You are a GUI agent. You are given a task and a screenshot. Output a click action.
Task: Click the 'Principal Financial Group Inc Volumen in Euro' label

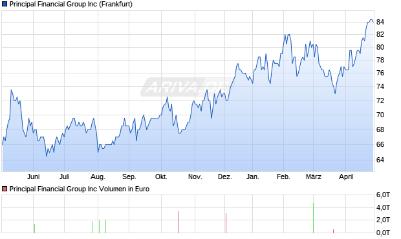[x=80, y=189]
